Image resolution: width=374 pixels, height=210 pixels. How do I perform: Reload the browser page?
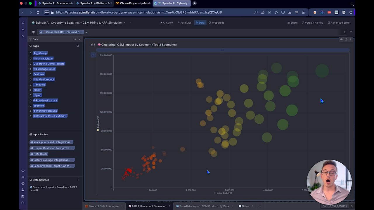tap(38, 13)
